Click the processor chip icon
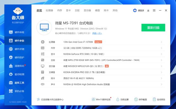The height and width of the screenshot is (109, 176). coord(43,42)
